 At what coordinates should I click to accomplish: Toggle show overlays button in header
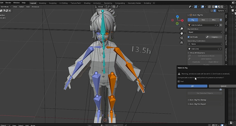[202, 7]
